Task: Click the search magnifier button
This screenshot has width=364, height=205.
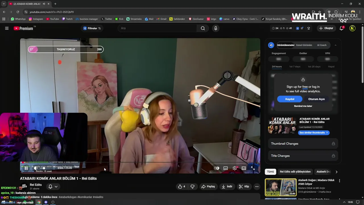Action: coord(203,28)
